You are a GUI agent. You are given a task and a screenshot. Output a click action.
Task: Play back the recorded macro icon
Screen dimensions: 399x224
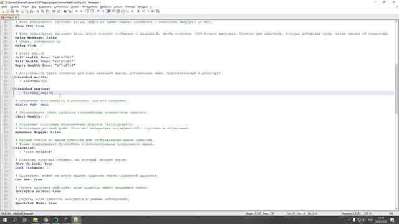click(148, 11)
